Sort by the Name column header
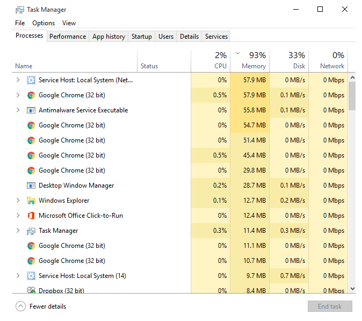Viewport: 362px width, 321px height. (75, 61)
